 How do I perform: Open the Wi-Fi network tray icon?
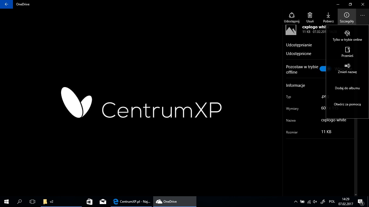(309, 201)
